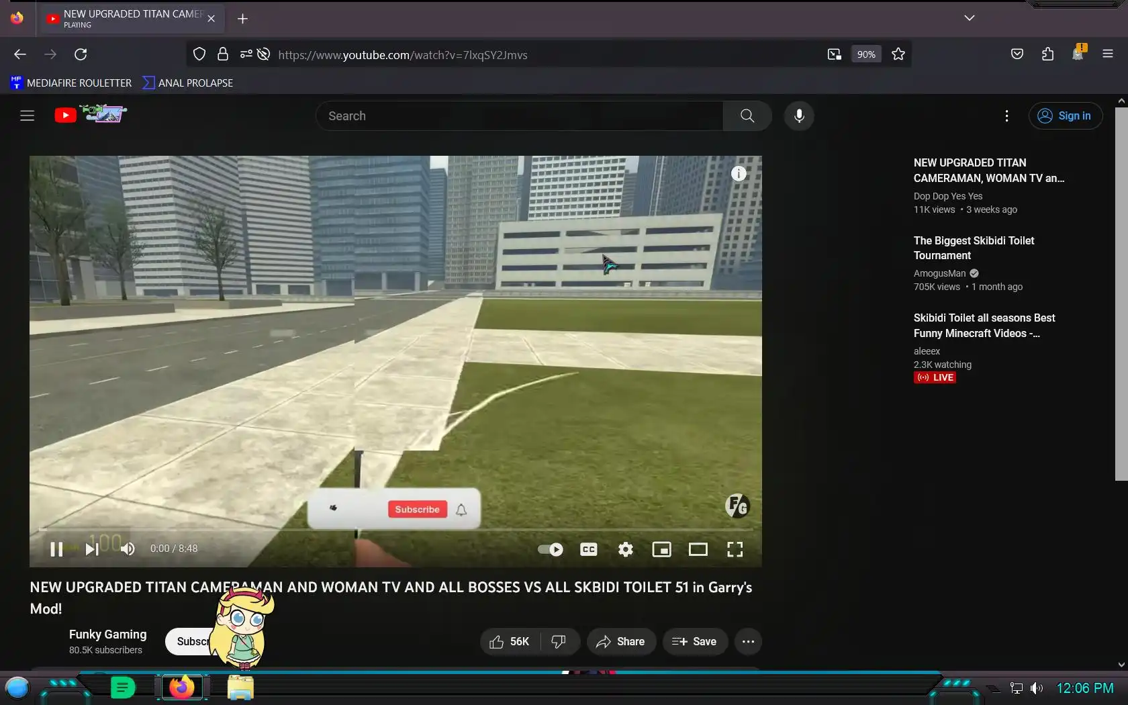Open YouTube settings three-dot menu

coord(1006,116)
